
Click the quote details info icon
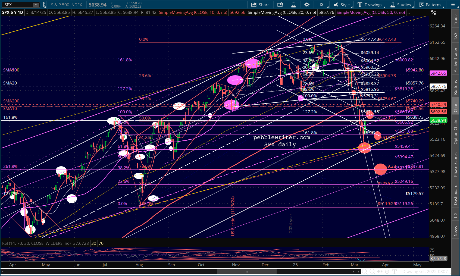pos(280,5)
